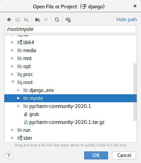Screen dimensions: 141x163
Task: Click the Cancel button
Action: 124,155
